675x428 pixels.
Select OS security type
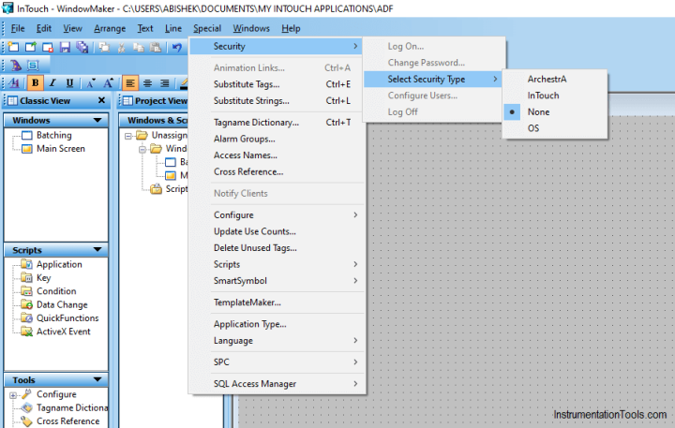coord(555,128)
